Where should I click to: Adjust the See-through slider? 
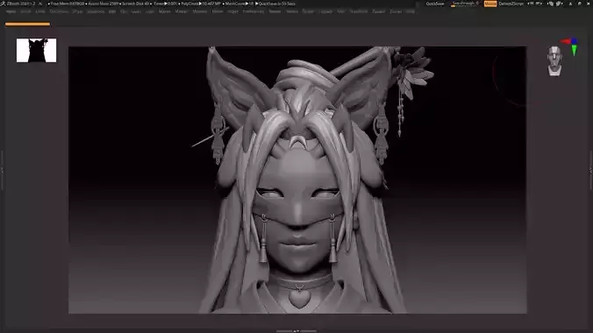[466, 4]
